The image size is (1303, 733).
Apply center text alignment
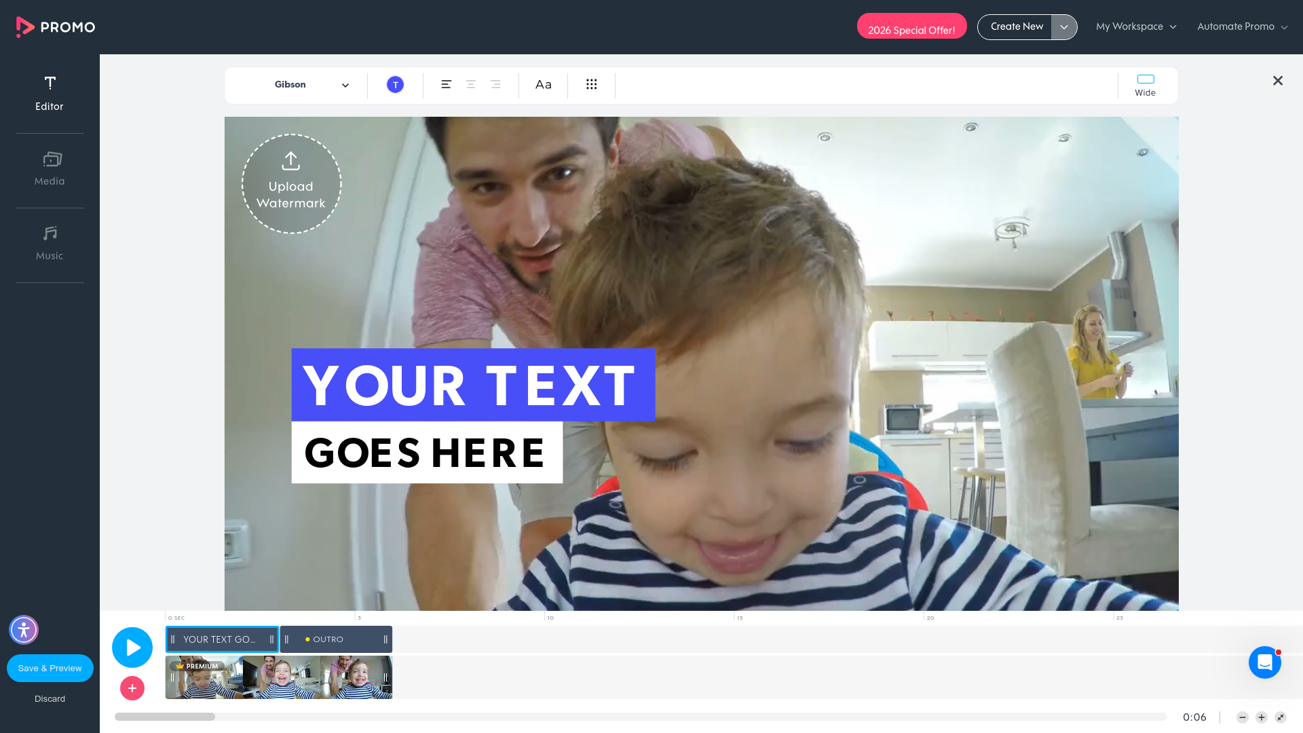click(471, 84)
